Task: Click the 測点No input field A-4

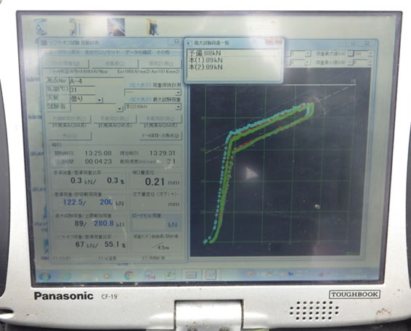Action: pos(96,81)
